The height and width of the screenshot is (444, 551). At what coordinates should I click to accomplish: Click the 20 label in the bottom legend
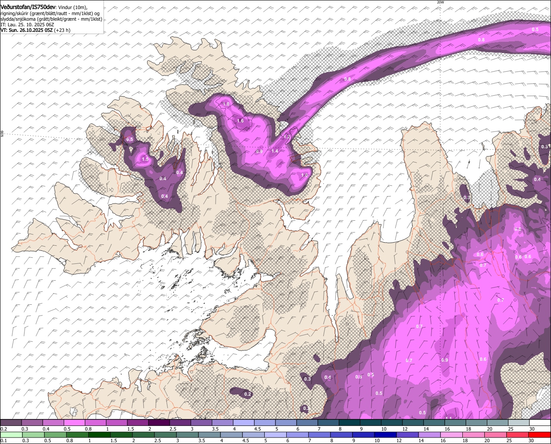[487, 441]
